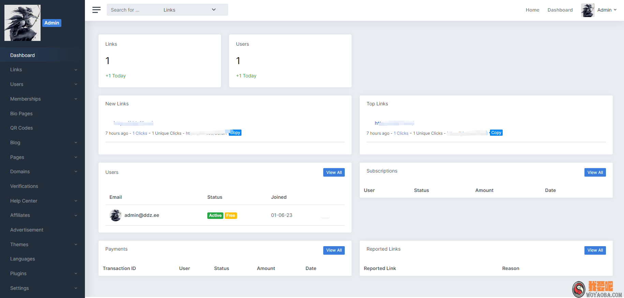
Task: Copy the link in New Links
Action: coord(235,133)
